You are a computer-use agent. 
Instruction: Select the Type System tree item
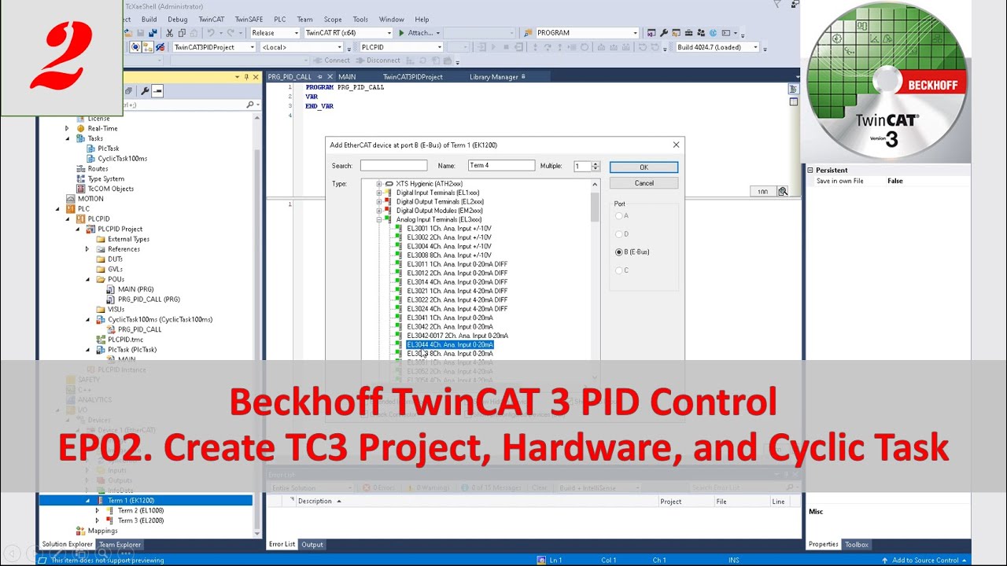tap(105, 178)
